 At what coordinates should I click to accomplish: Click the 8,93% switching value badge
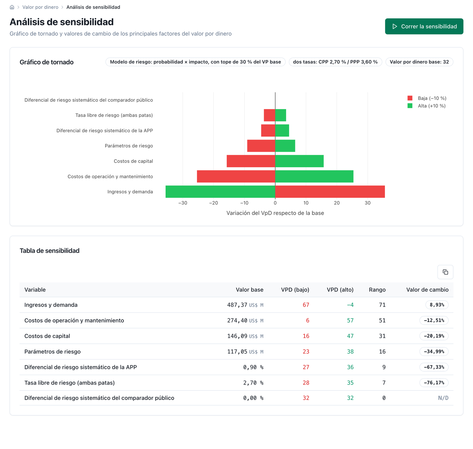point(437,305)
